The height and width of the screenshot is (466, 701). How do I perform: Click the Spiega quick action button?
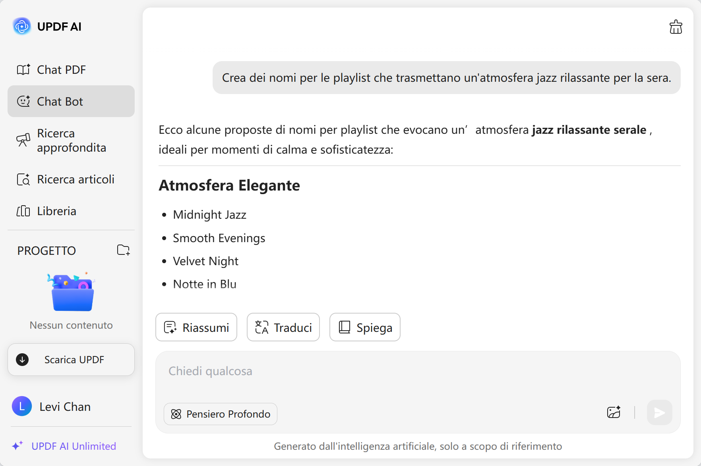(x=365, y=327)
